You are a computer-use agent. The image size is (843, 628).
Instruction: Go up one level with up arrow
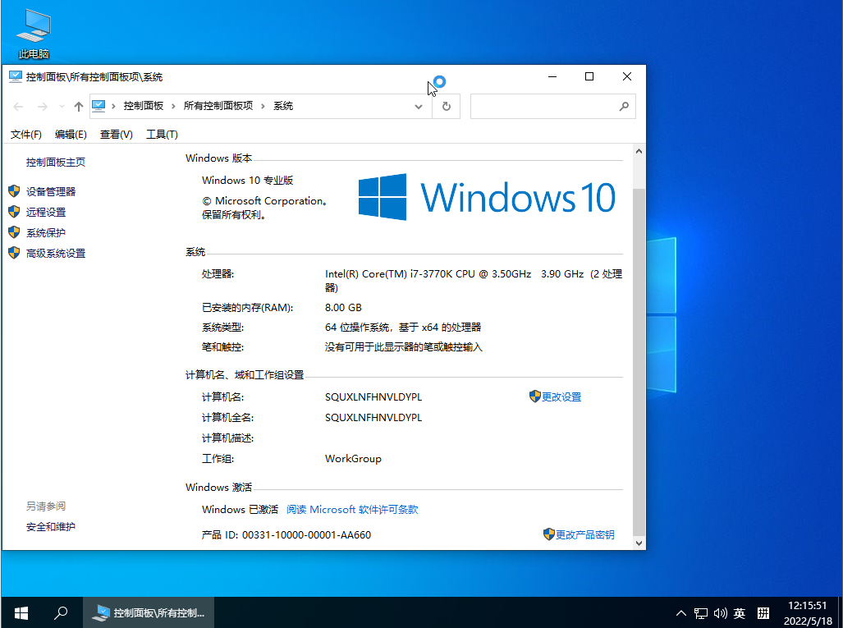coord(79,107)
